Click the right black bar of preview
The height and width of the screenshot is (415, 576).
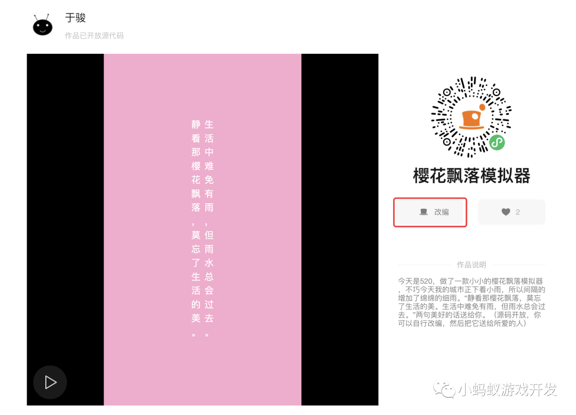coord(340,229)
